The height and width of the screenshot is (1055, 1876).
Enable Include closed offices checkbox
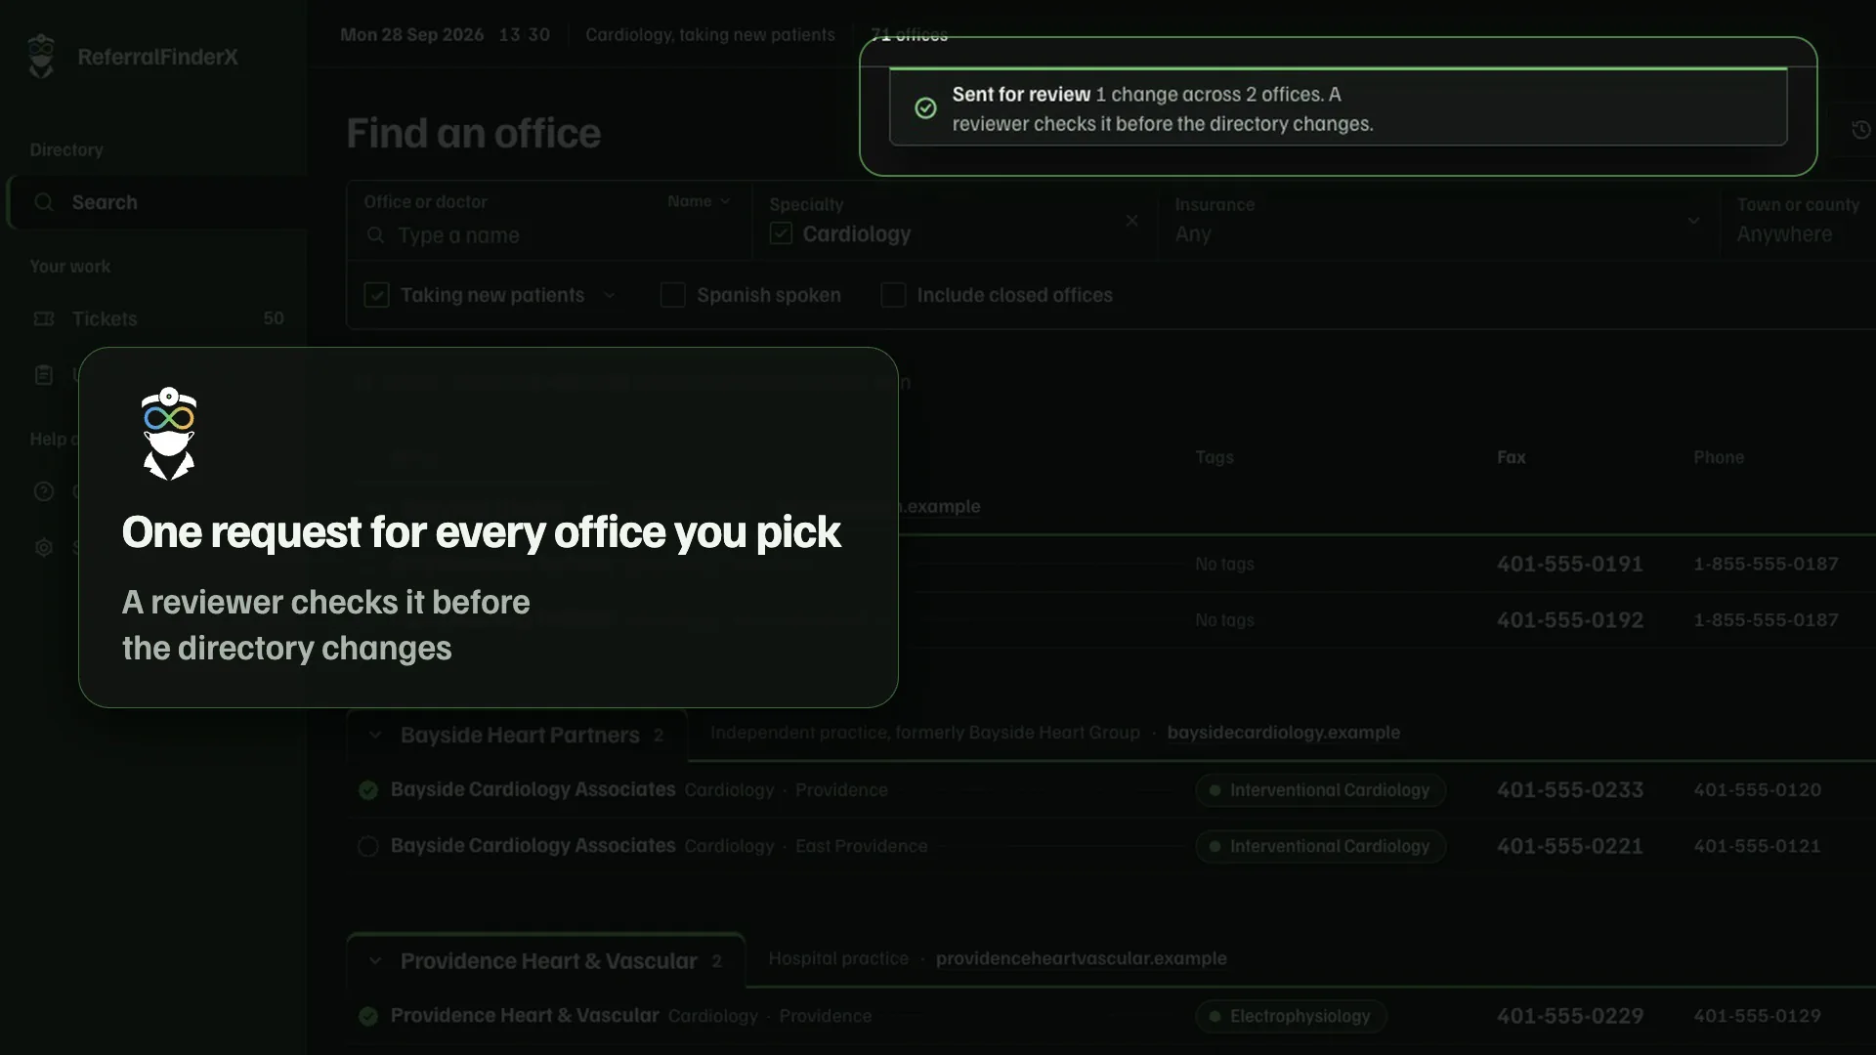coord(893,295)
